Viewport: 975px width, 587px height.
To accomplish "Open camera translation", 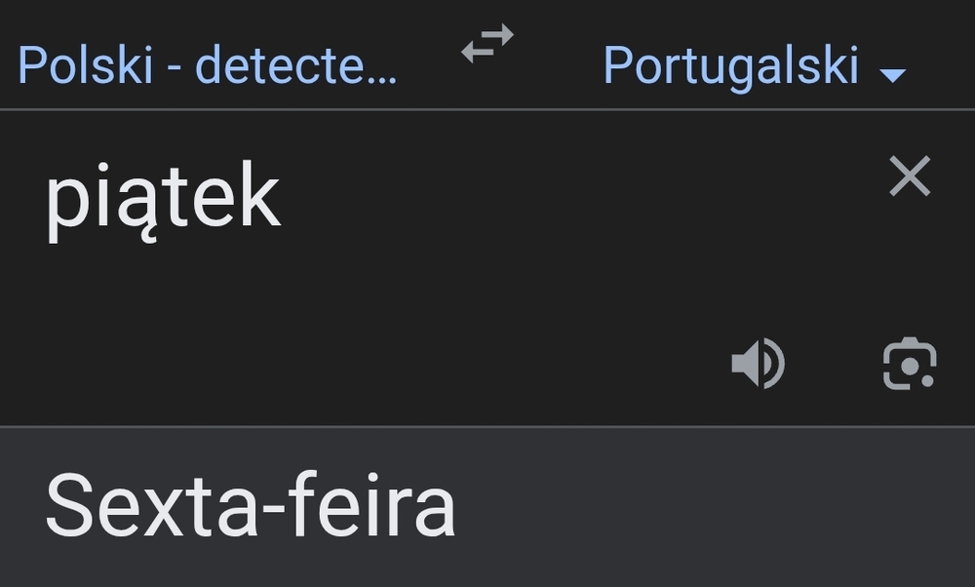I will click(909, 364).
